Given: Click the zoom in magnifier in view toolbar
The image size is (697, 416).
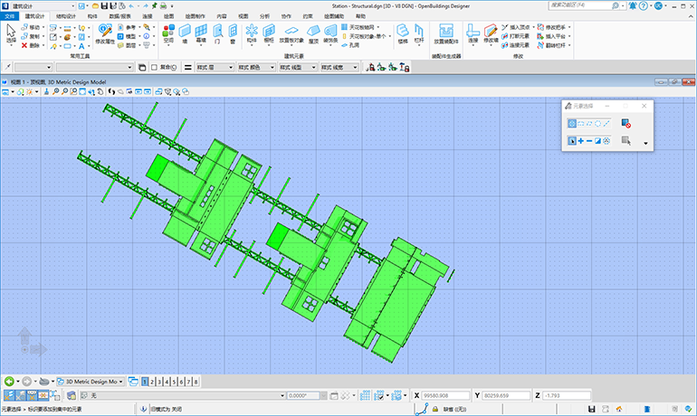Looking at the screenshot, I should point(57,91).
